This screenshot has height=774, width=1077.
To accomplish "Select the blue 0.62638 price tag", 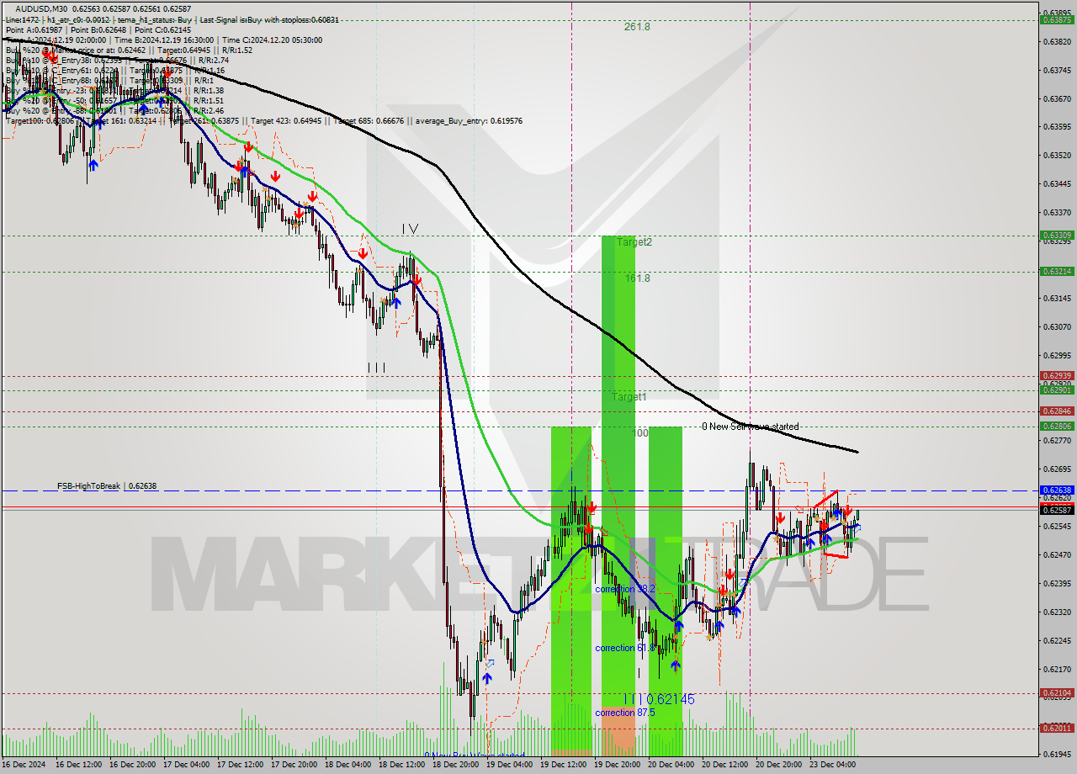I will [1057, 490].
